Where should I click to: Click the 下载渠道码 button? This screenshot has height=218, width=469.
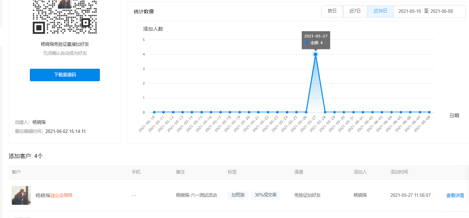(x=65, y=75)
